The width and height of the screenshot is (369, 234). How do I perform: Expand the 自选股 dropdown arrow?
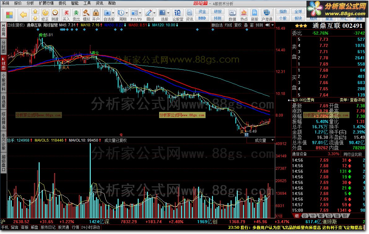coord(113,13)
